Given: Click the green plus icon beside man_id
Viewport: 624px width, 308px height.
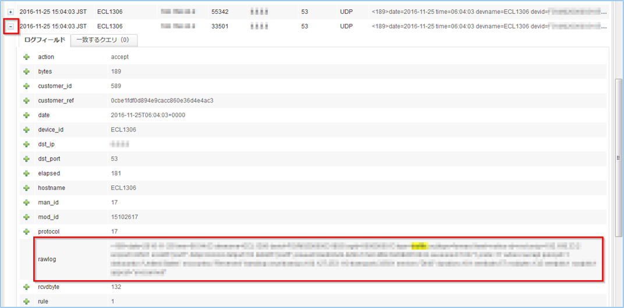Looking at the screenshot, I should [27, 202].
